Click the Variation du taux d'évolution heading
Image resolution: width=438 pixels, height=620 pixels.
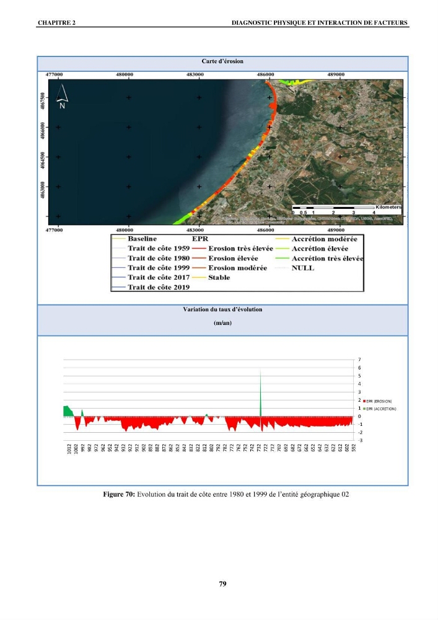tap(222, 309)
